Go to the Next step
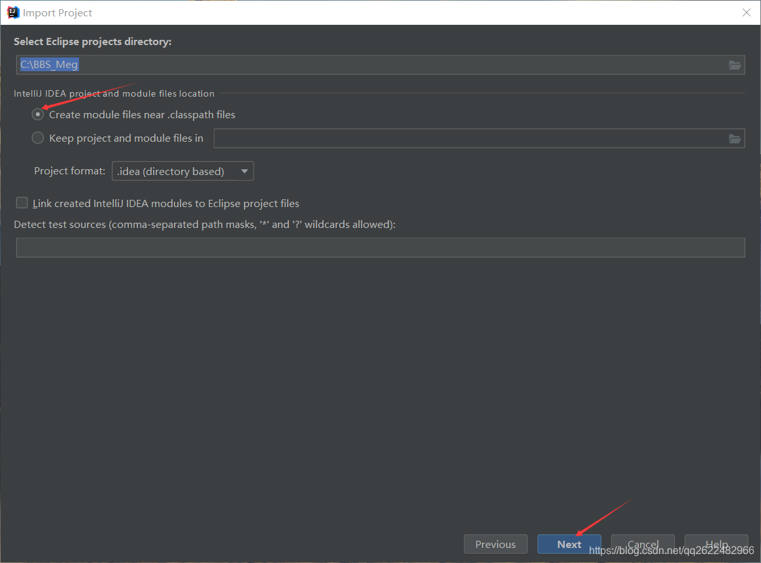Image resolution: width=761 pixels, height=563 pixels. tap(569, 544)
